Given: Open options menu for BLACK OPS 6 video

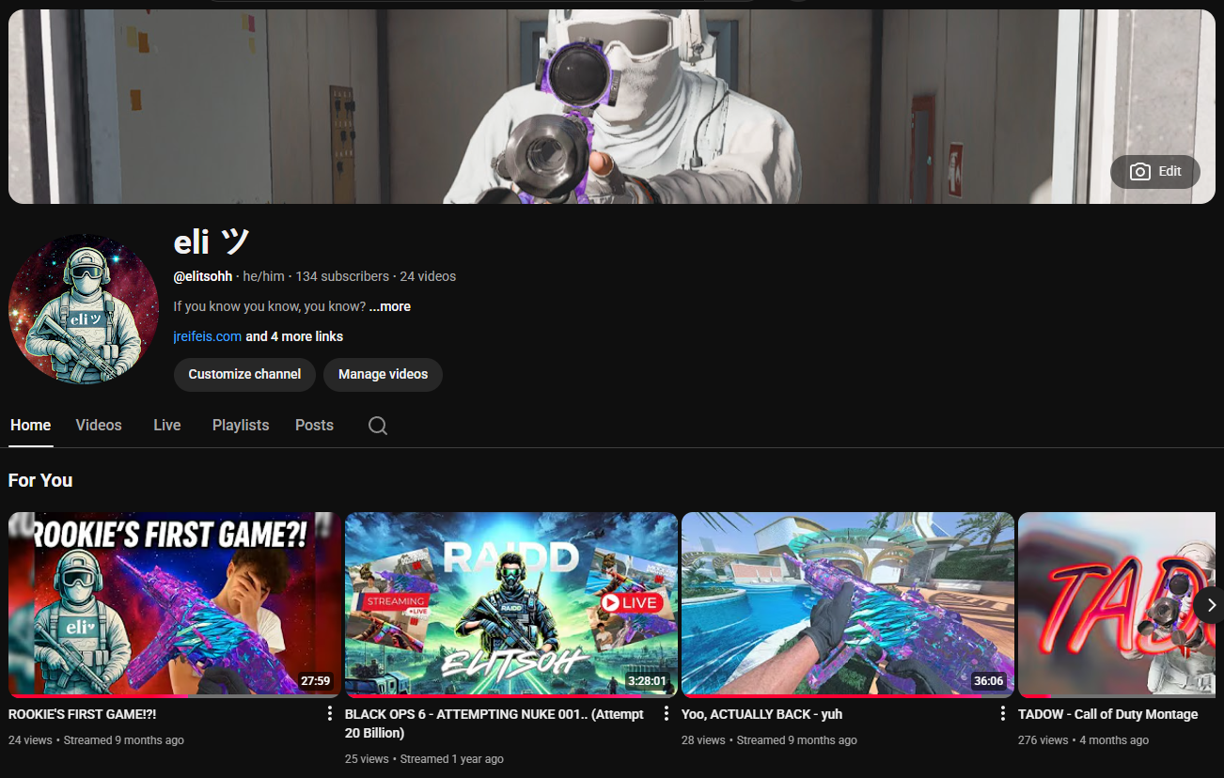Looking at the screenshot, I should [x=666, y=714].
